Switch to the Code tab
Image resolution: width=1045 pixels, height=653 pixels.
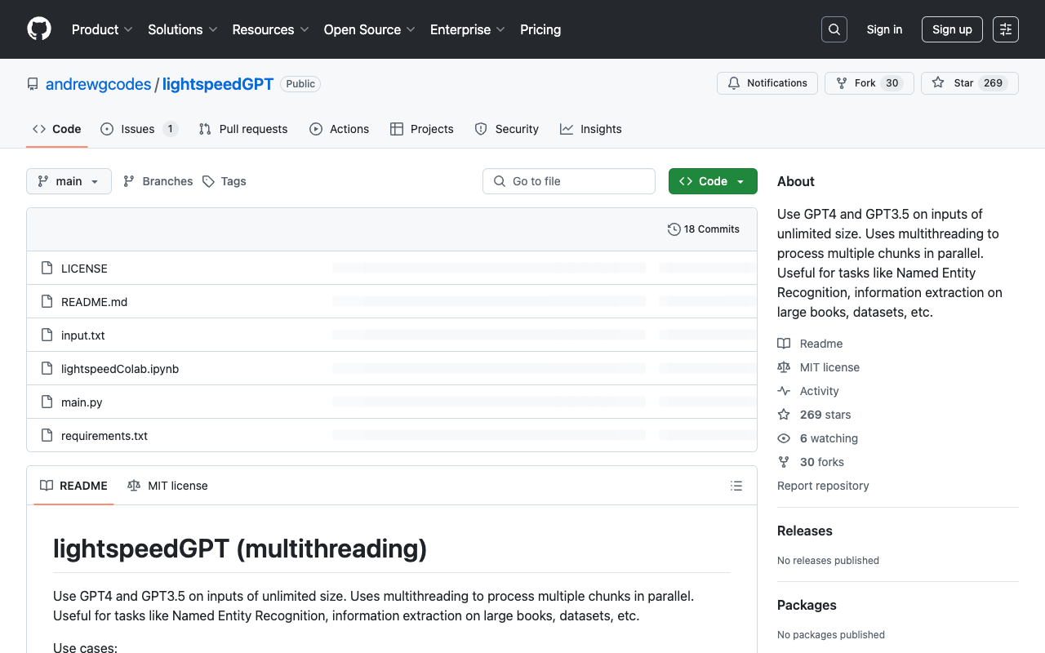pyautogui.click(x=57, y=129)
